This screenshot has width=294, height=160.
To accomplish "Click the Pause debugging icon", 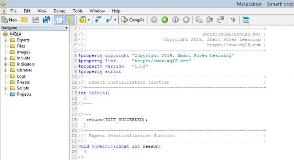I will 175,20.
